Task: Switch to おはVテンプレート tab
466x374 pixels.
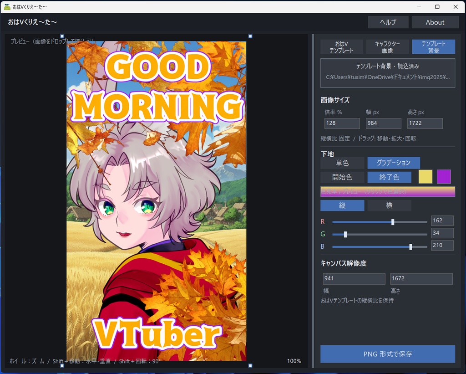Action: (x=341, y=47)
